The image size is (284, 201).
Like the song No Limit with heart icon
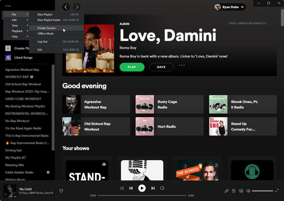[x=61, y=191]
